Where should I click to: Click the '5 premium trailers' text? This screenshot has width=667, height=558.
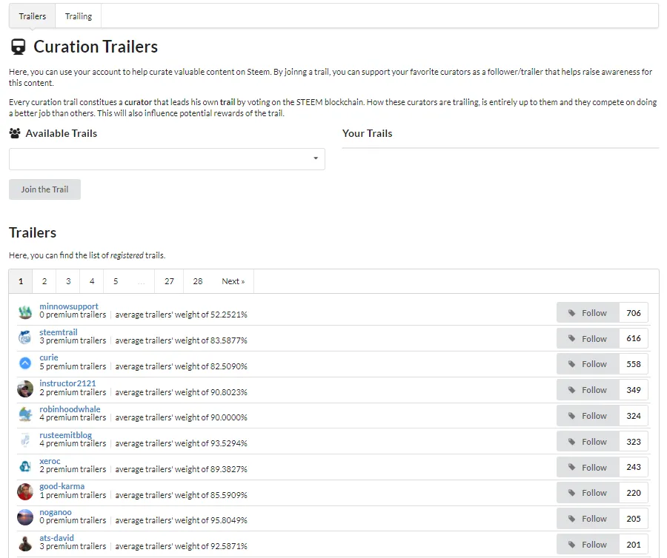pos(73,366)
